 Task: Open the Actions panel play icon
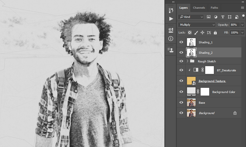(171, 19)
